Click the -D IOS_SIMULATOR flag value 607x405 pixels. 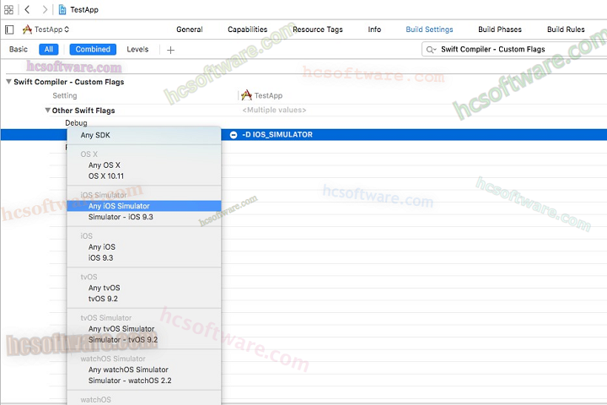point(277,135)
